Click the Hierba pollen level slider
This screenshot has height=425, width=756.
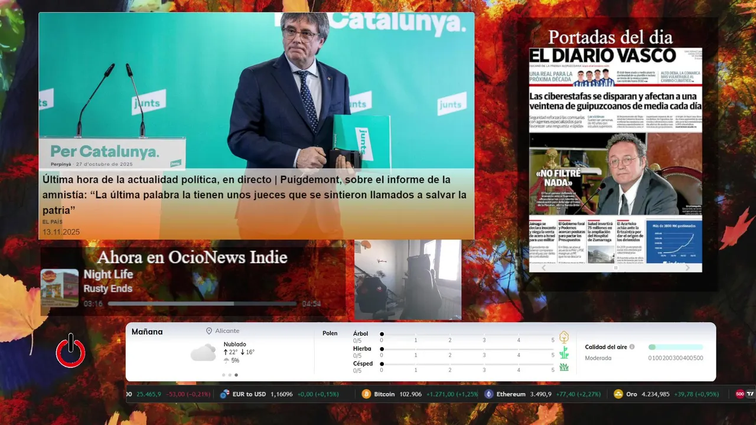pyautogui.click(x=467, y=349)
